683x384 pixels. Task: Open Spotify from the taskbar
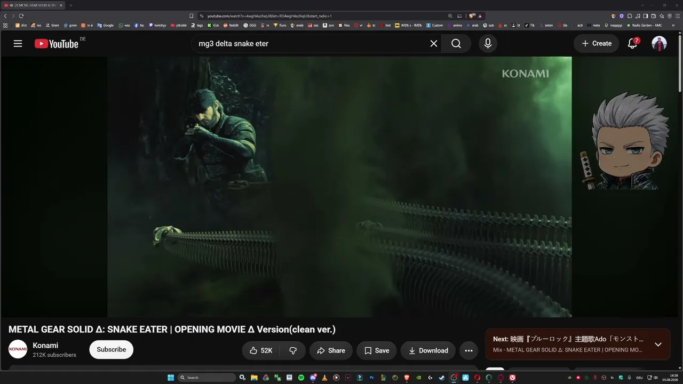click(301, 378)
